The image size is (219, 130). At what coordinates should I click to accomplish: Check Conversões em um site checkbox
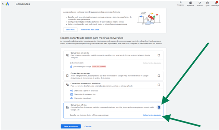click(x=159, y=55)
